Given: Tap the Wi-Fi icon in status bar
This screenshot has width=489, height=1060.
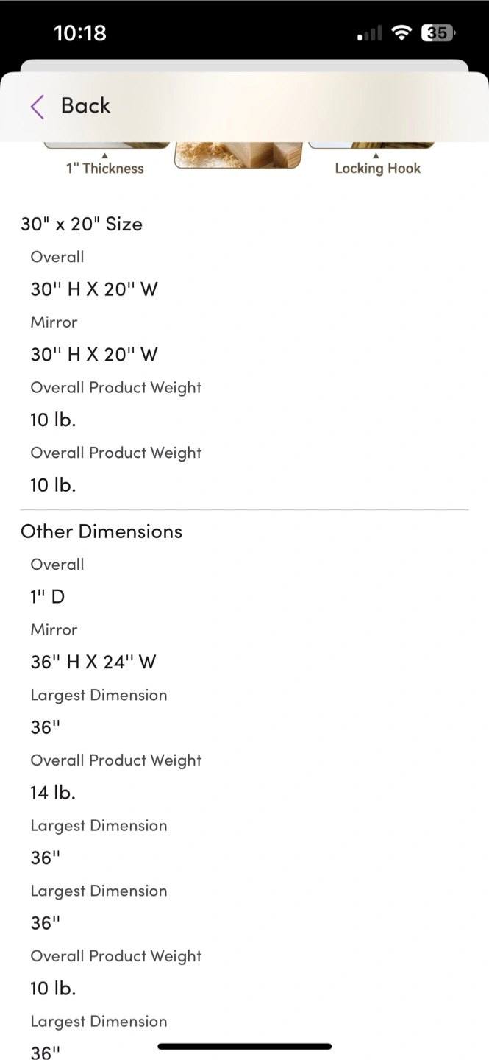Looking at the screenshot, I should click(x=401, y=33).
